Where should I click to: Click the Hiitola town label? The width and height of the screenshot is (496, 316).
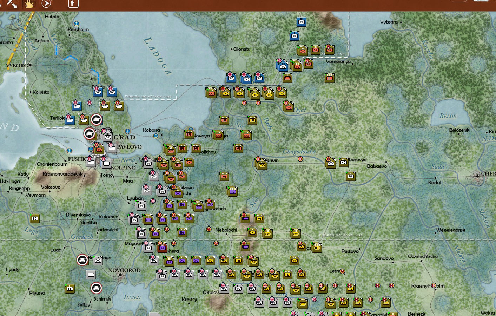(x=52, y=17)
